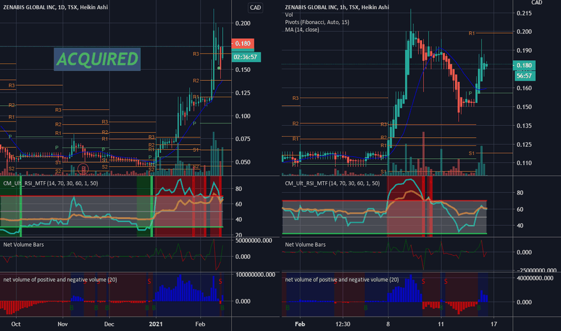The width and height of the screenshot is (561, 331).
Task: Click the R1 pivot label near 0.200 on the hourly chart
Action: click(x=472, y=33)
